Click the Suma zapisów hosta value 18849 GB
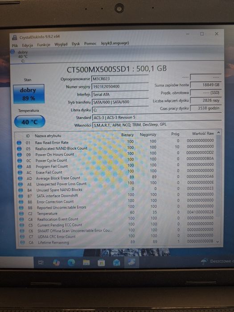Viewport: 234px width, 312px height. pos(205,85)
